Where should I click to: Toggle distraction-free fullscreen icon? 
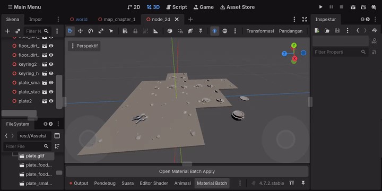tap(305, 19)
